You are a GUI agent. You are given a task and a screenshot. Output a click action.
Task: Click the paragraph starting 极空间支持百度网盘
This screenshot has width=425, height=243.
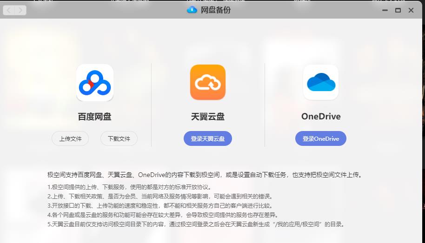point(205,175)
